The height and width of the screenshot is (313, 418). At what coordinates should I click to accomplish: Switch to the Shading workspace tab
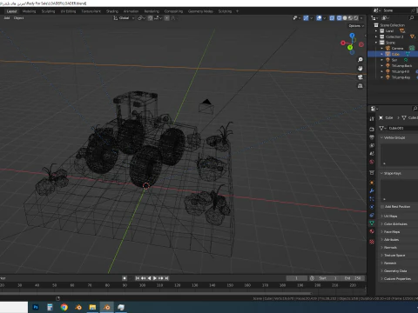pos(112,11)
